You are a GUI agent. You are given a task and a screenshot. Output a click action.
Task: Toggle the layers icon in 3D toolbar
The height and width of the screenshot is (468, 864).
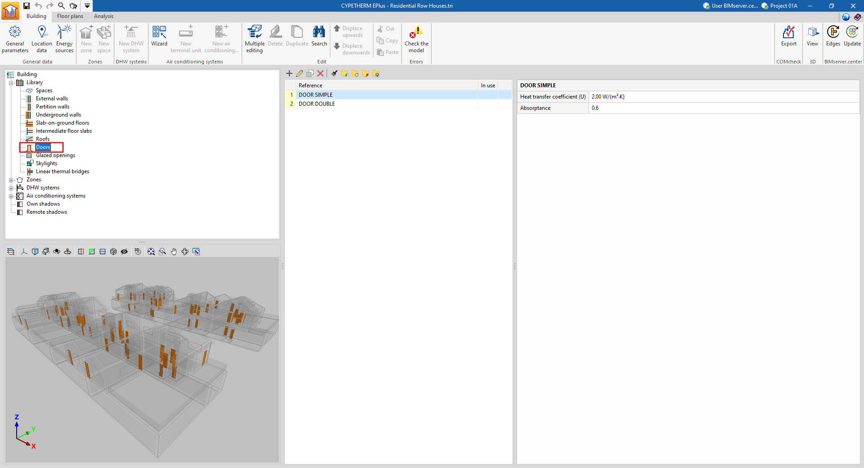[x=11, y=252]
